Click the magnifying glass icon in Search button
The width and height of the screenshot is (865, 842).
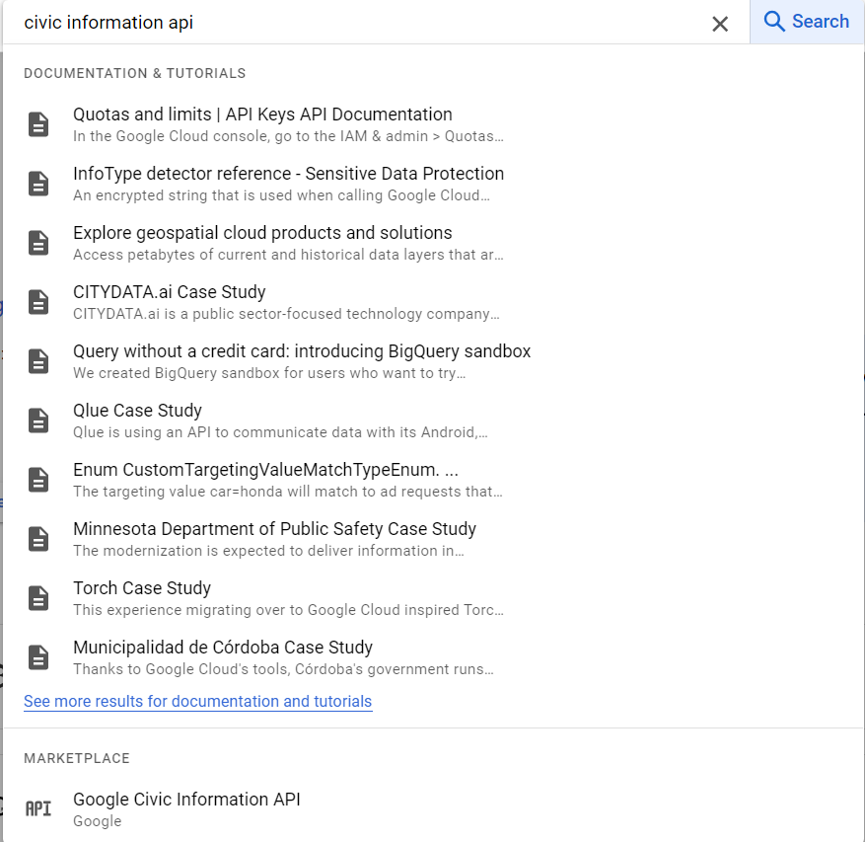click(774, 22)
